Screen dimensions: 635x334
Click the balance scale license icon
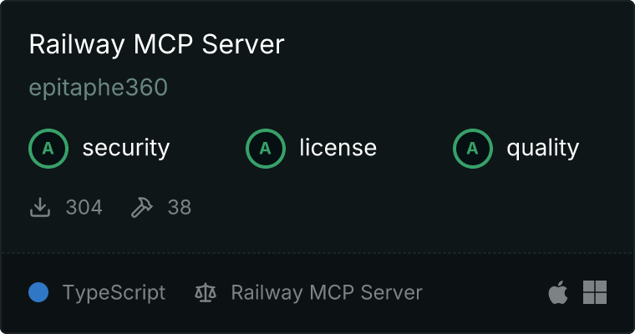click(206, 292)
